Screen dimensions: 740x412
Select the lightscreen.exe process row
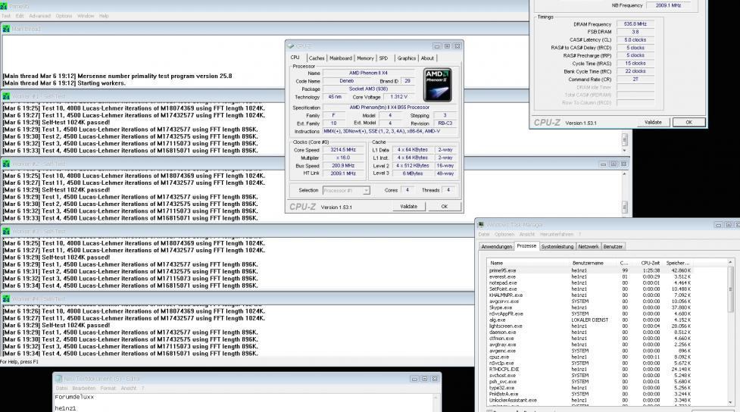point(590,326)
